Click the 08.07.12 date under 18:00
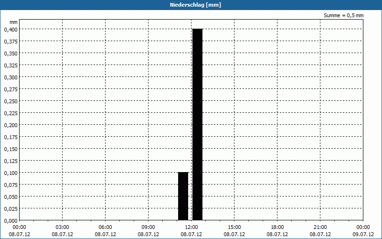 click(x=277, y=234)
